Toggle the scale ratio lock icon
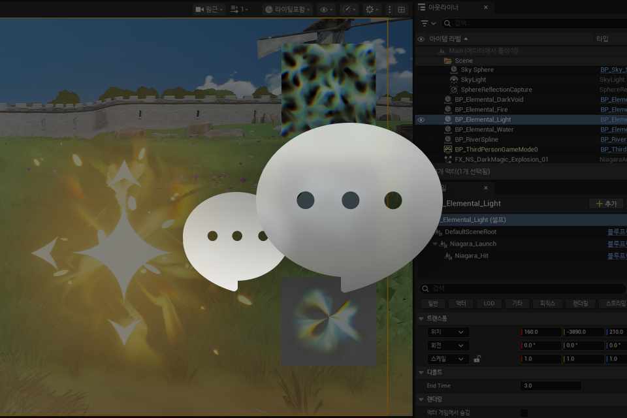 click(477, 359)
